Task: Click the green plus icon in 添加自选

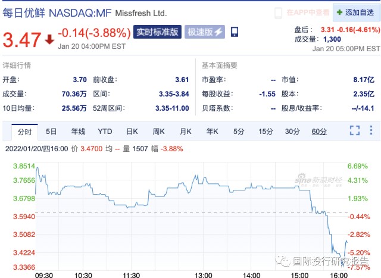Action: [339, 13]
